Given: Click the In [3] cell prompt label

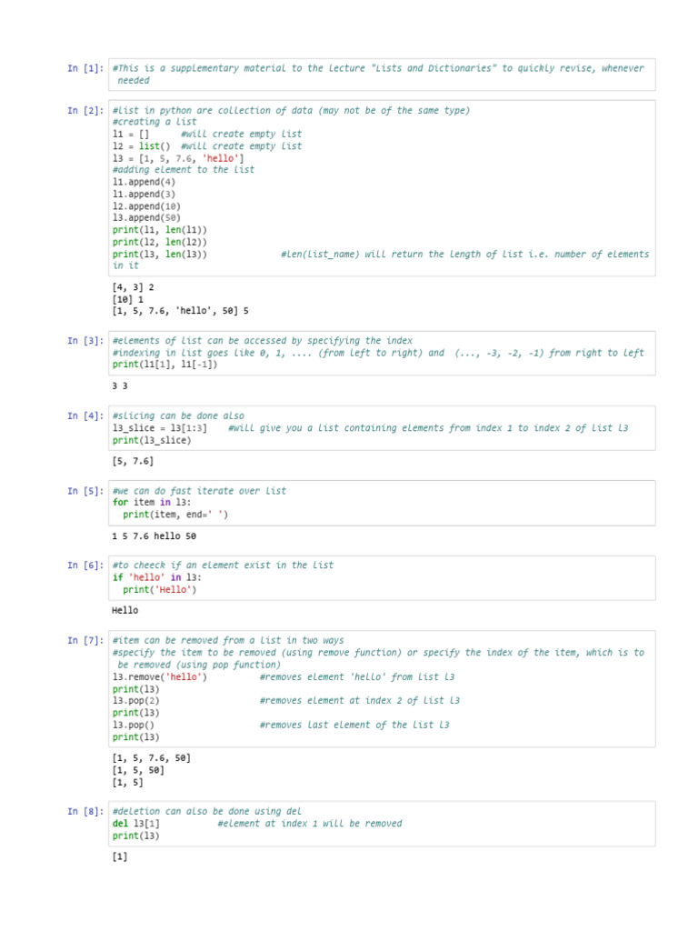Looking at the screenshot, I should pyautogui.click(x=85, y=341).
